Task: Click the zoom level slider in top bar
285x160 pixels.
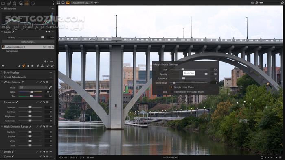Action: (262, 2)
